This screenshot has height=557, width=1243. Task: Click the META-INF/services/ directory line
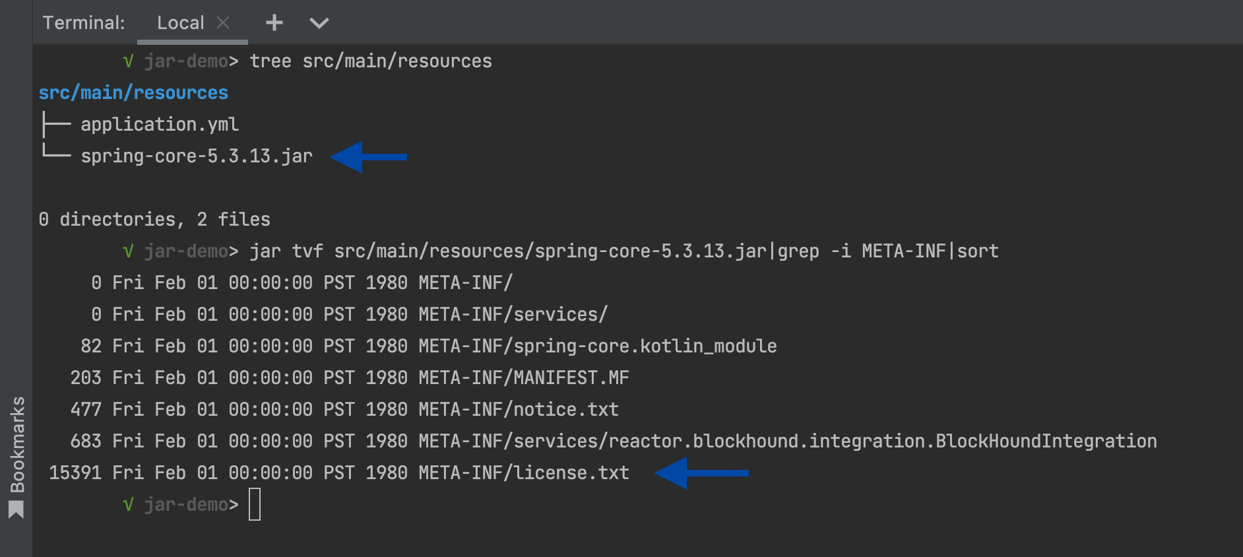coord(513,314)
